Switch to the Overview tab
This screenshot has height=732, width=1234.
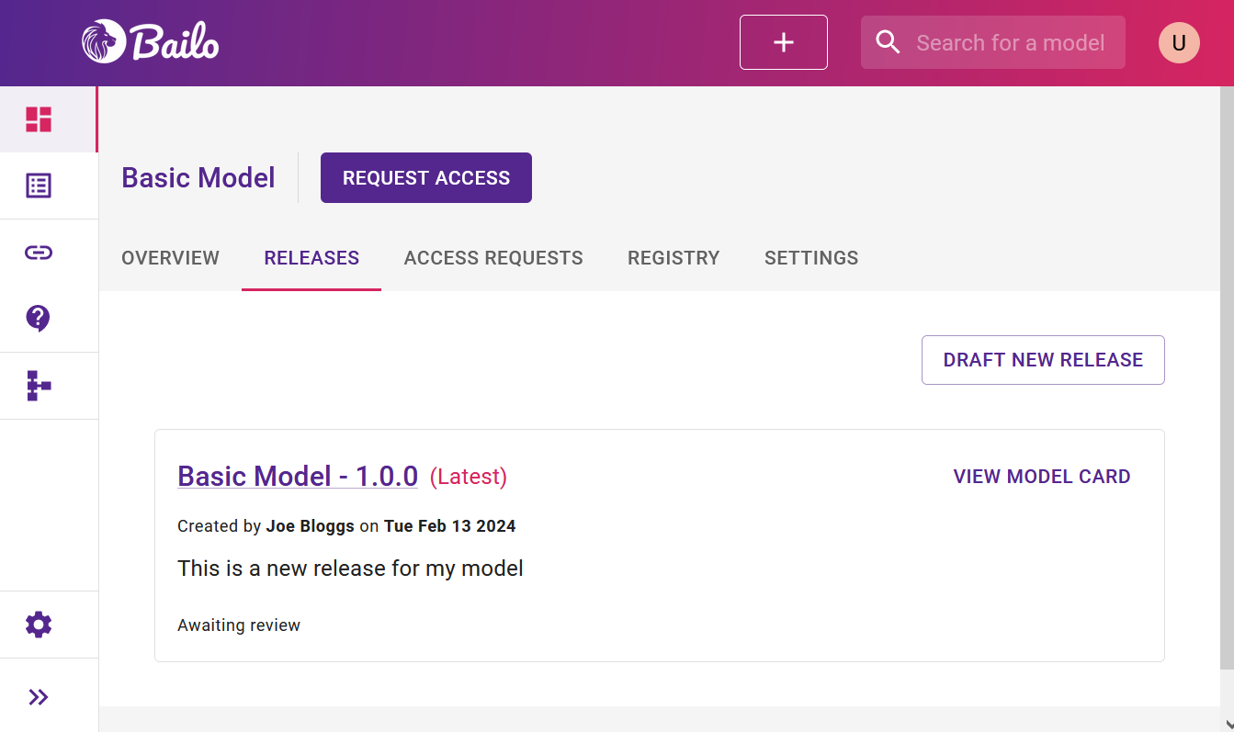[170, 258]
